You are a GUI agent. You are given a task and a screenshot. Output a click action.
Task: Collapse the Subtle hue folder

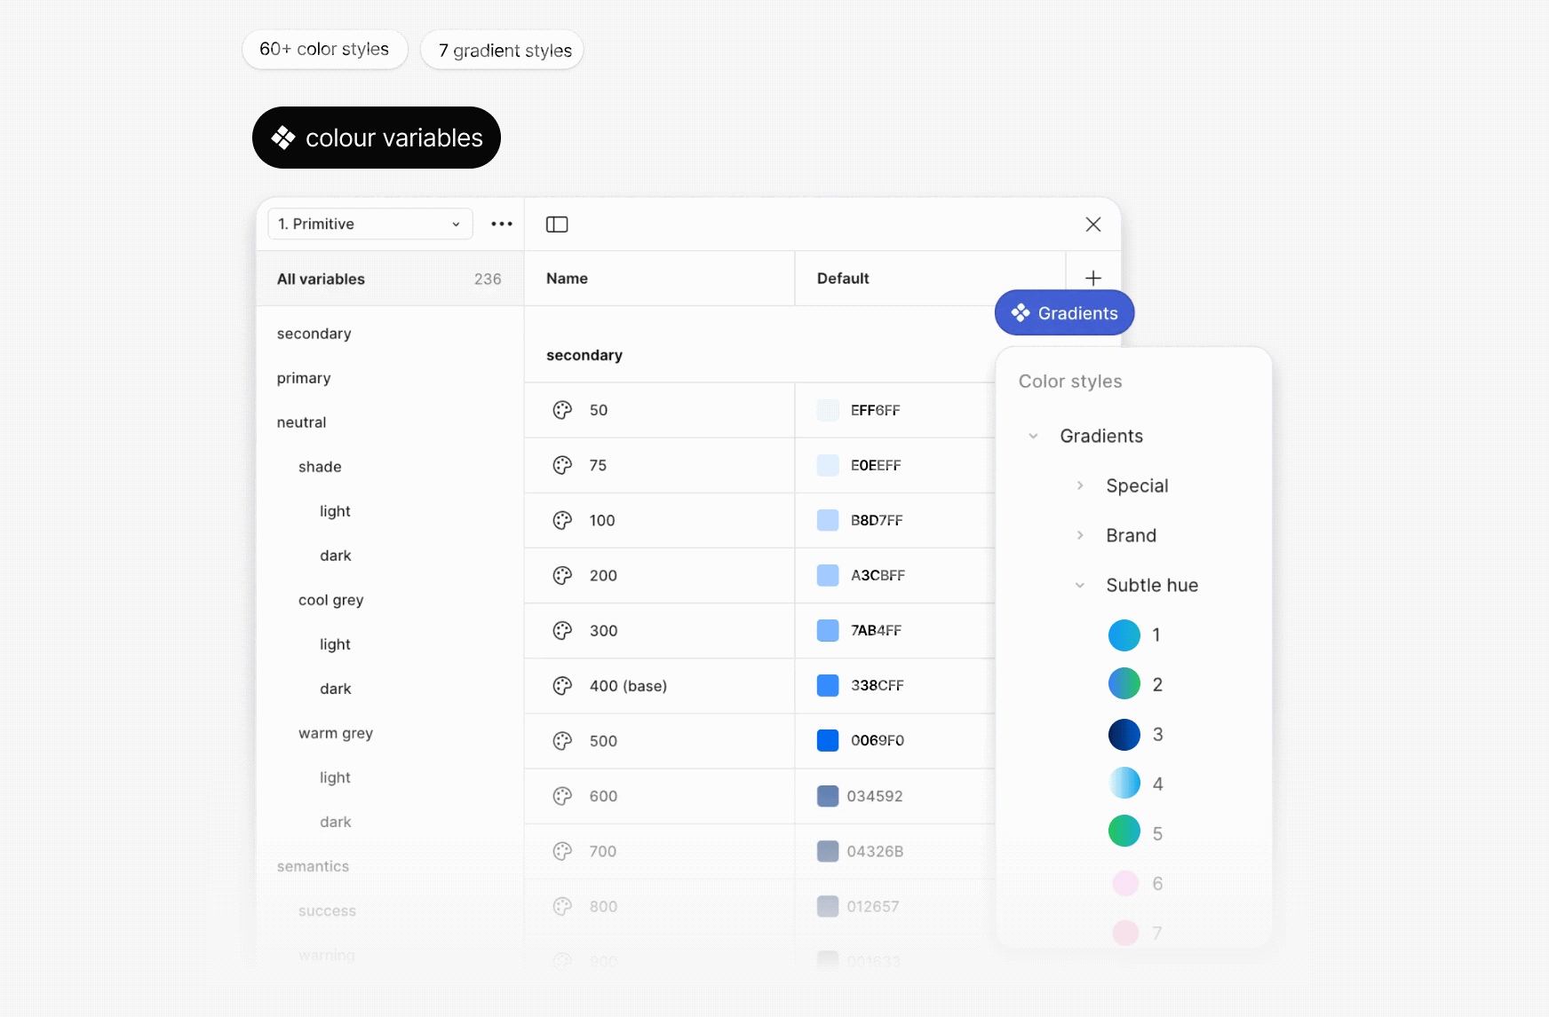pos(1080,585)
